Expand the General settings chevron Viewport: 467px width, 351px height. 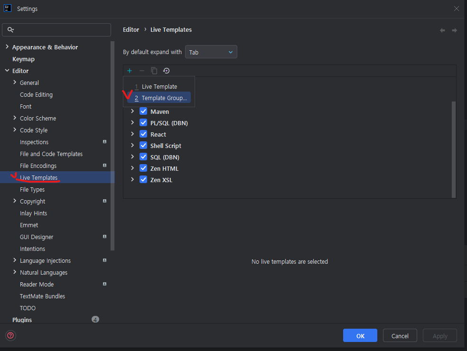click(15, 82)
